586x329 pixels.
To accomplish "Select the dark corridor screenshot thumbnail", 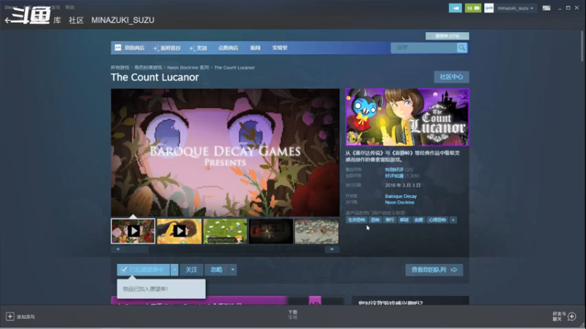I will [x=271, y=231].
